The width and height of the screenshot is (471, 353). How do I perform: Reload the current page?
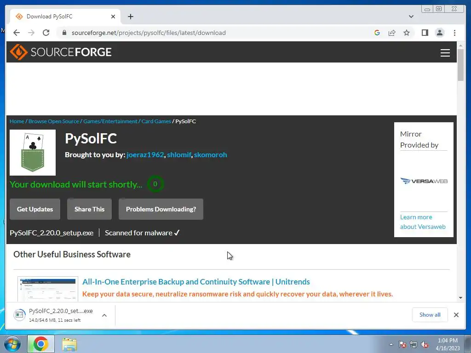coord(46,33)
